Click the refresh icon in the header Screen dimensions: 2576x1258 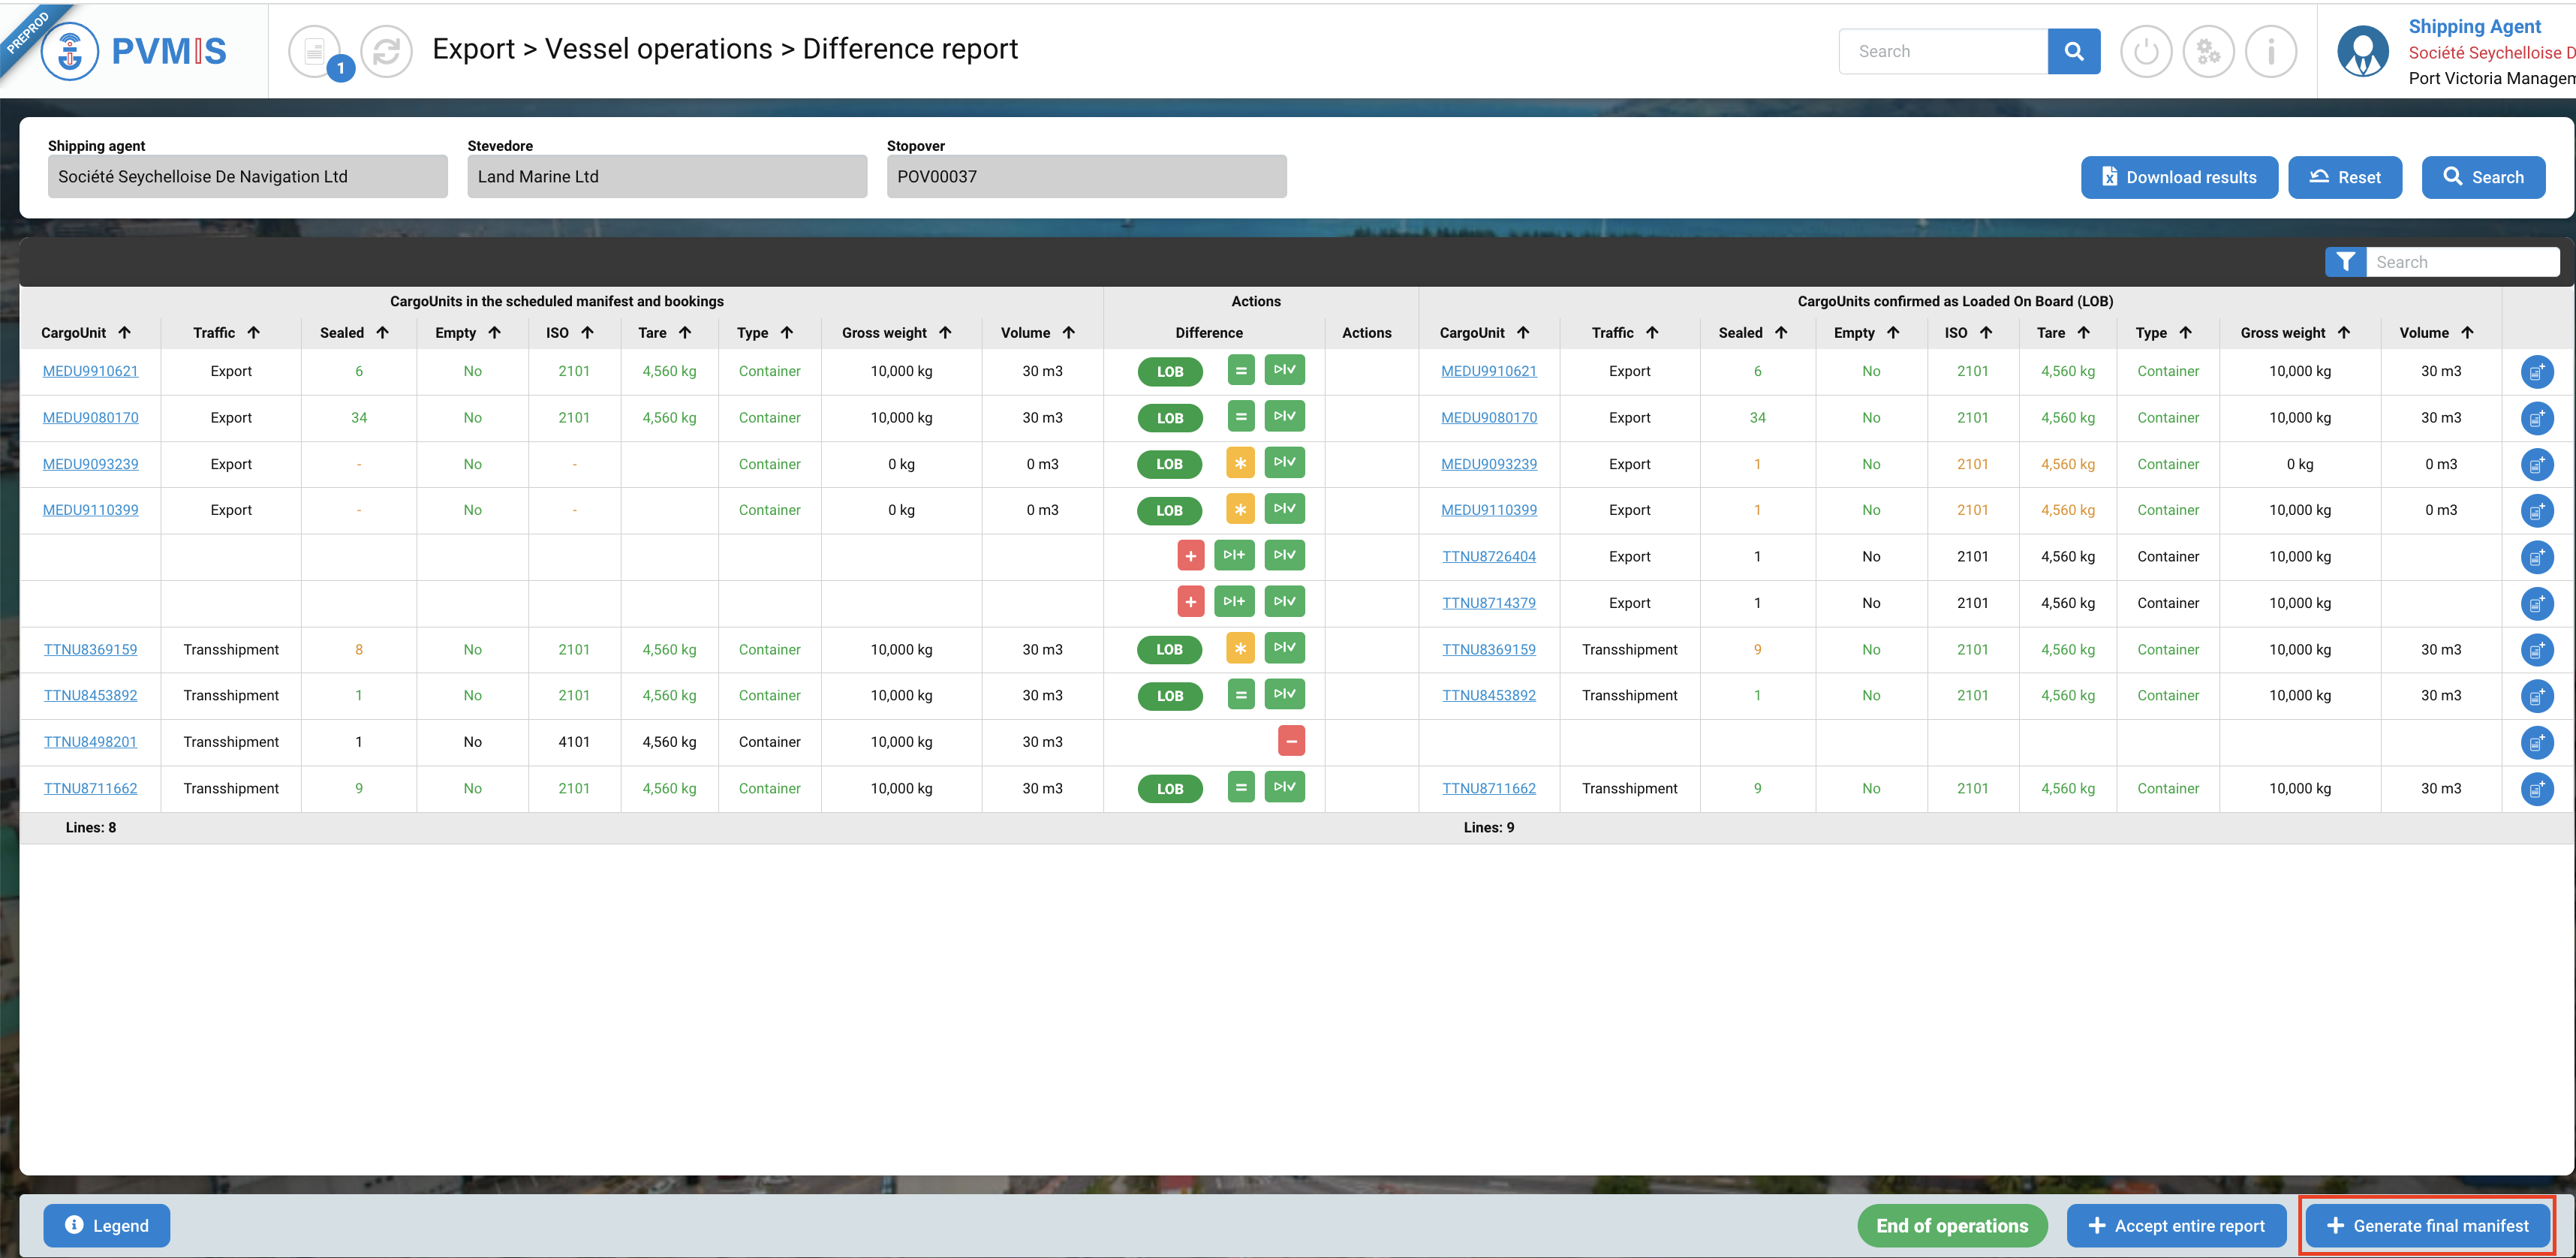pos(386,51)
